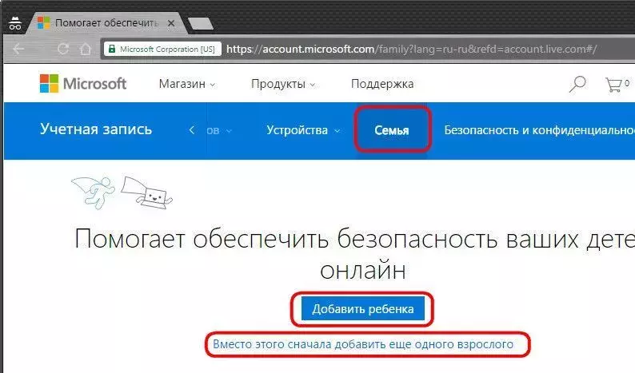The width and height of the screenshot is (635, 373).
Task: Click link to add another adult first
Action: pyautogui.click(x=363, y=344)
